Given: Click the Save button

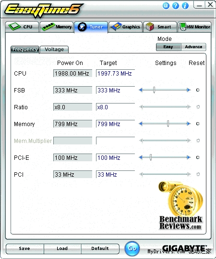Looking at the screenshot, I should pyautogui.click(x=24, y=248).
